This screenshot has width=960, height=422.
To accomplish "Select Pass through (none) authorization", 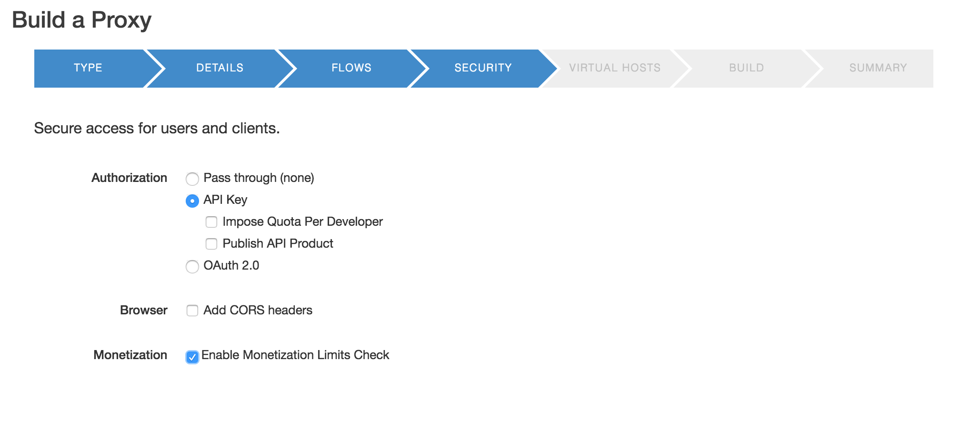I will tap(192, 179).
